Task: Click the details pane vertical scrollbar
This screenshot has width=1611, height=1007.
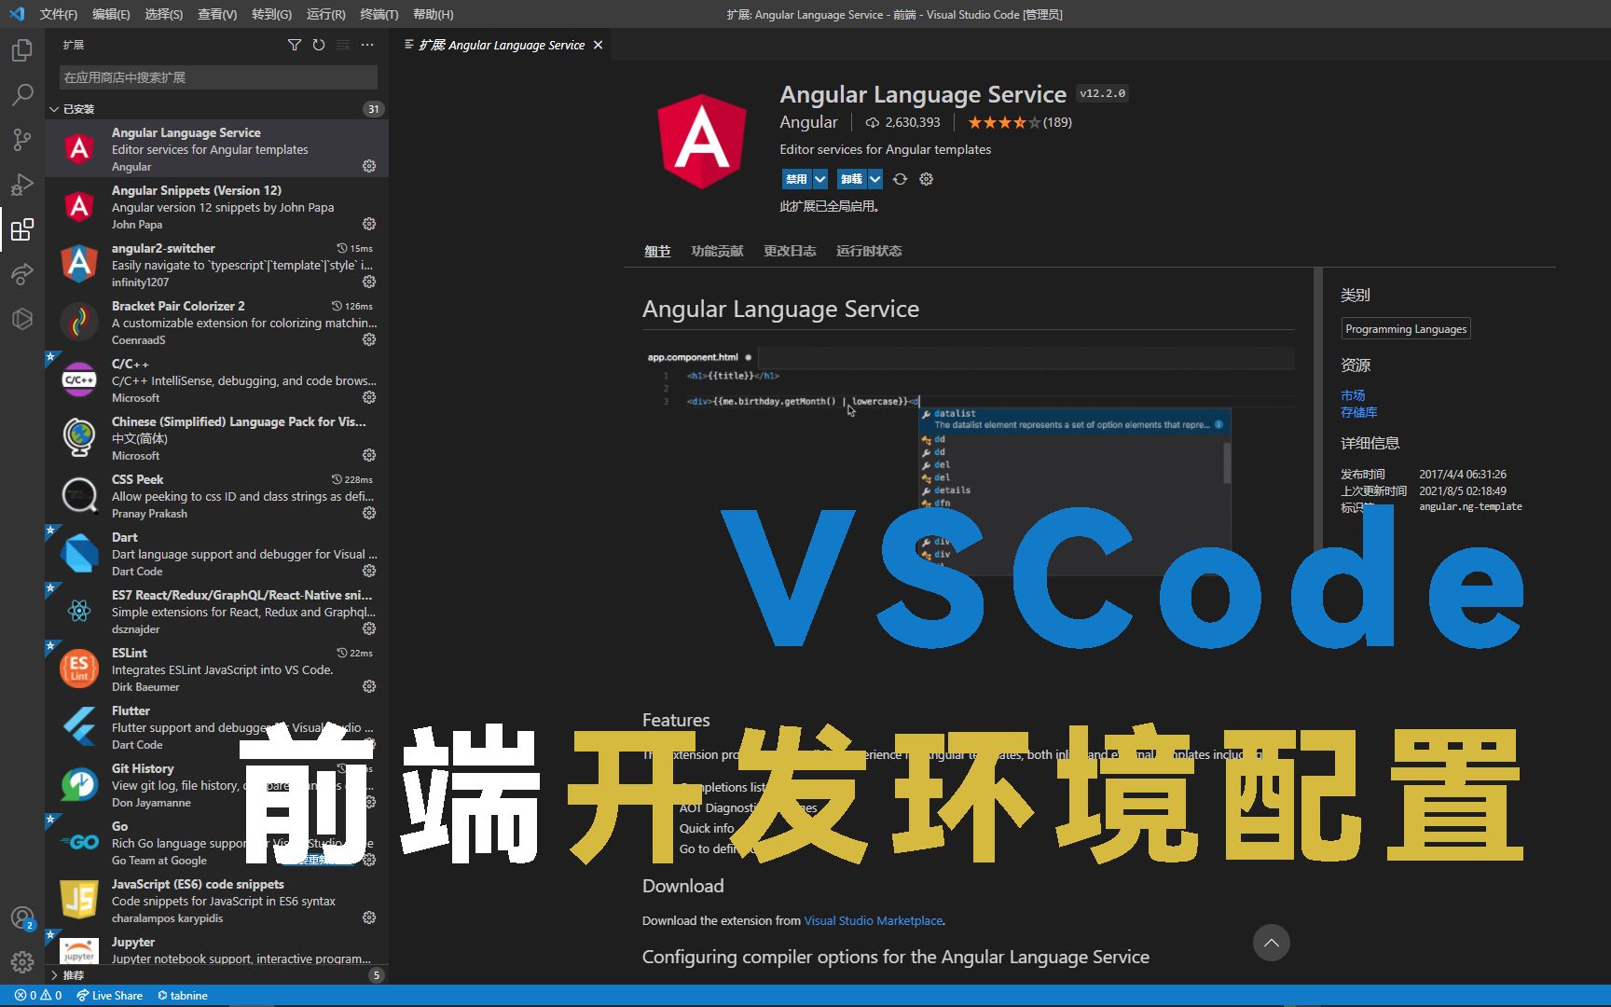Action: (x=1318, y=408)
